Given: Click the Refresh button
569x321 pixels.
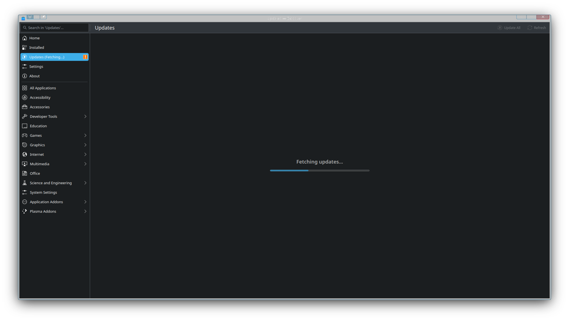Looking at the screenshot, I should 537,28.
